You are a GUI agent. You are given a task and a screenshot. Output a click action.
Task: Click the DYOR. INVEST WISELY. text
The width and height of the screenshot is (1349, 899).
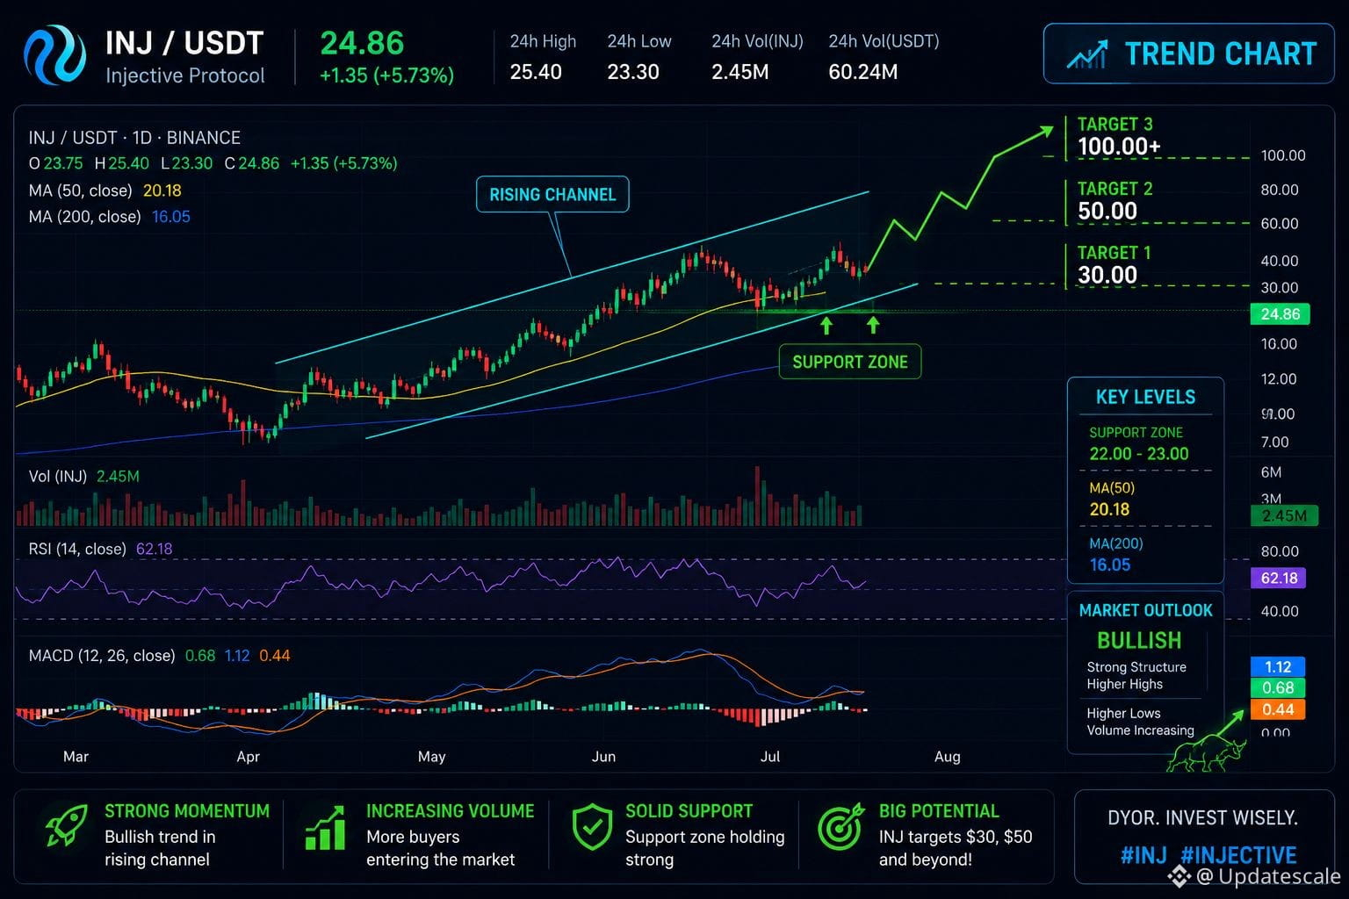(1202, 818)
